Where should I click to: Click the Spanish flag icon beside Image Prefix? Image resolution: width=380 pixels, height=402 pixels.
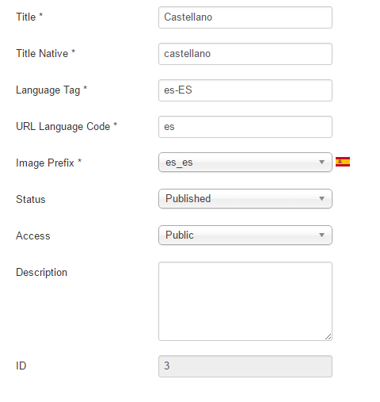click(x=343, y=162)
